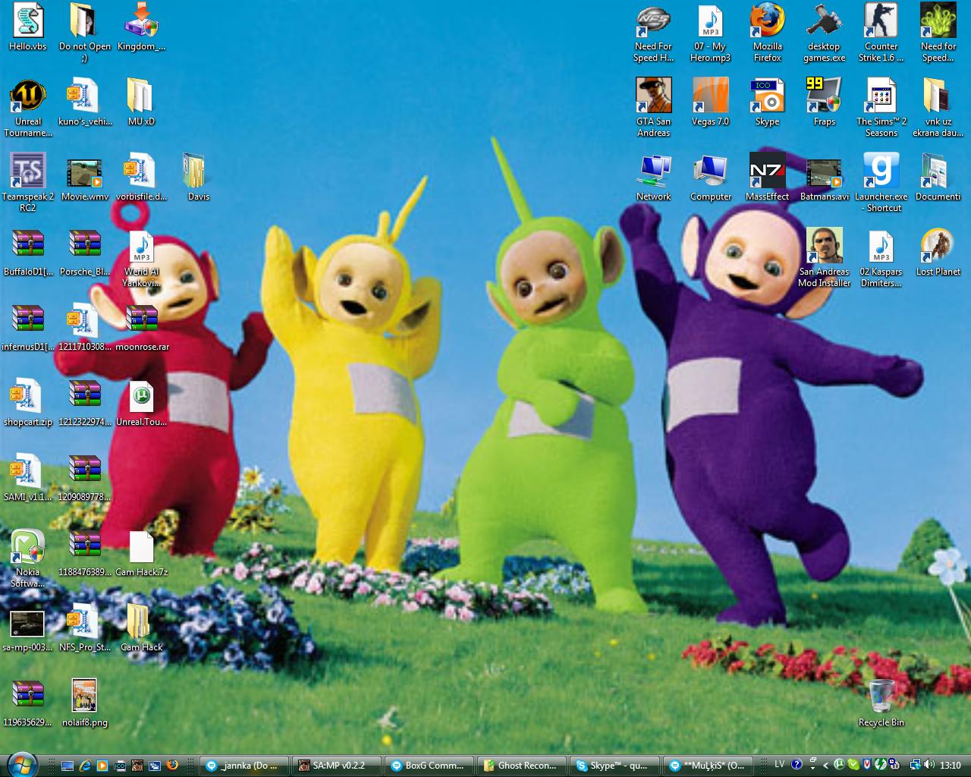
Task: Launch San Andreas Mod Installer
Action: [x=824, y=258]
